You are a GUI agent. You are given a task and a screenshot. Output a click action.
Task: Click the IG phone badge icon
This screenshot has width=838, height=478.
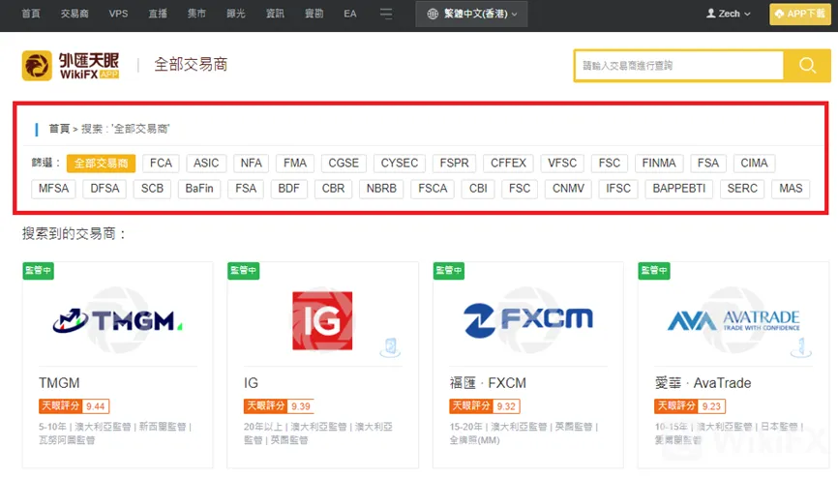[x=391, y=347]
